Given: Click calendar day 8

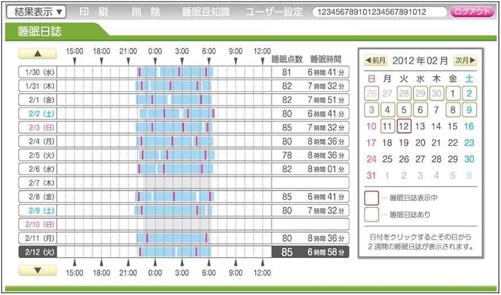Looking at the screenshot, I should [453, 110].
